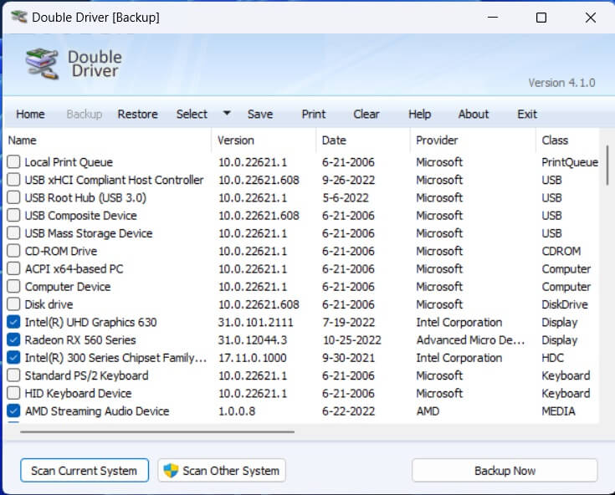Click the CDROM class cell
Image resolution: width=615 pixels, height=495 pixels.
tap(561, 251)
